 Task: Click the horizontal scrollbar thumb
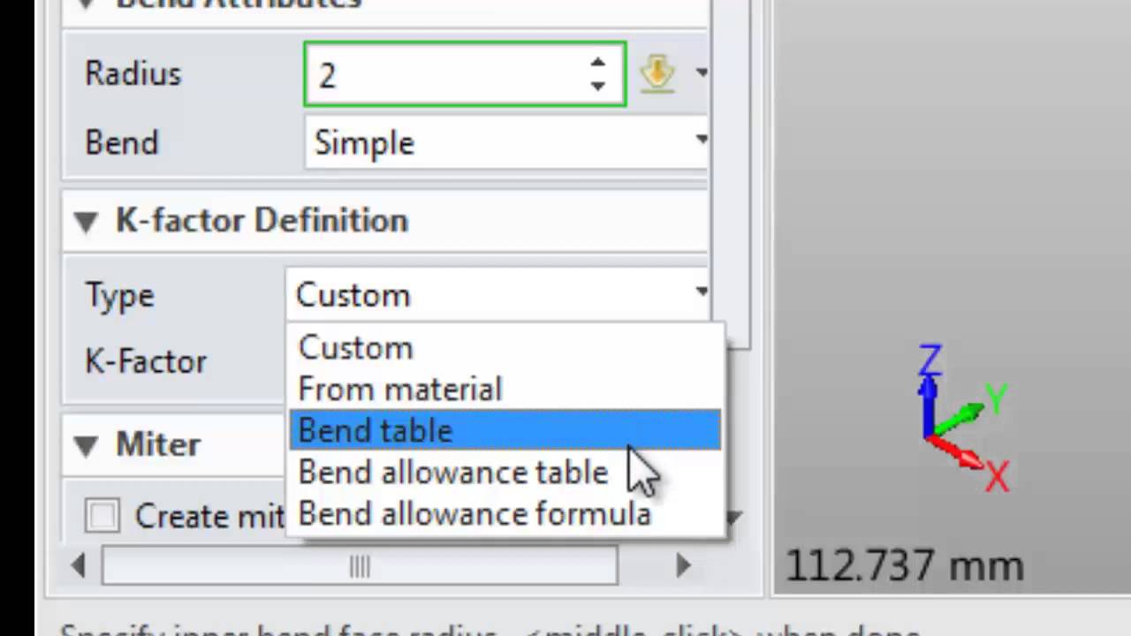click(360, 565)
